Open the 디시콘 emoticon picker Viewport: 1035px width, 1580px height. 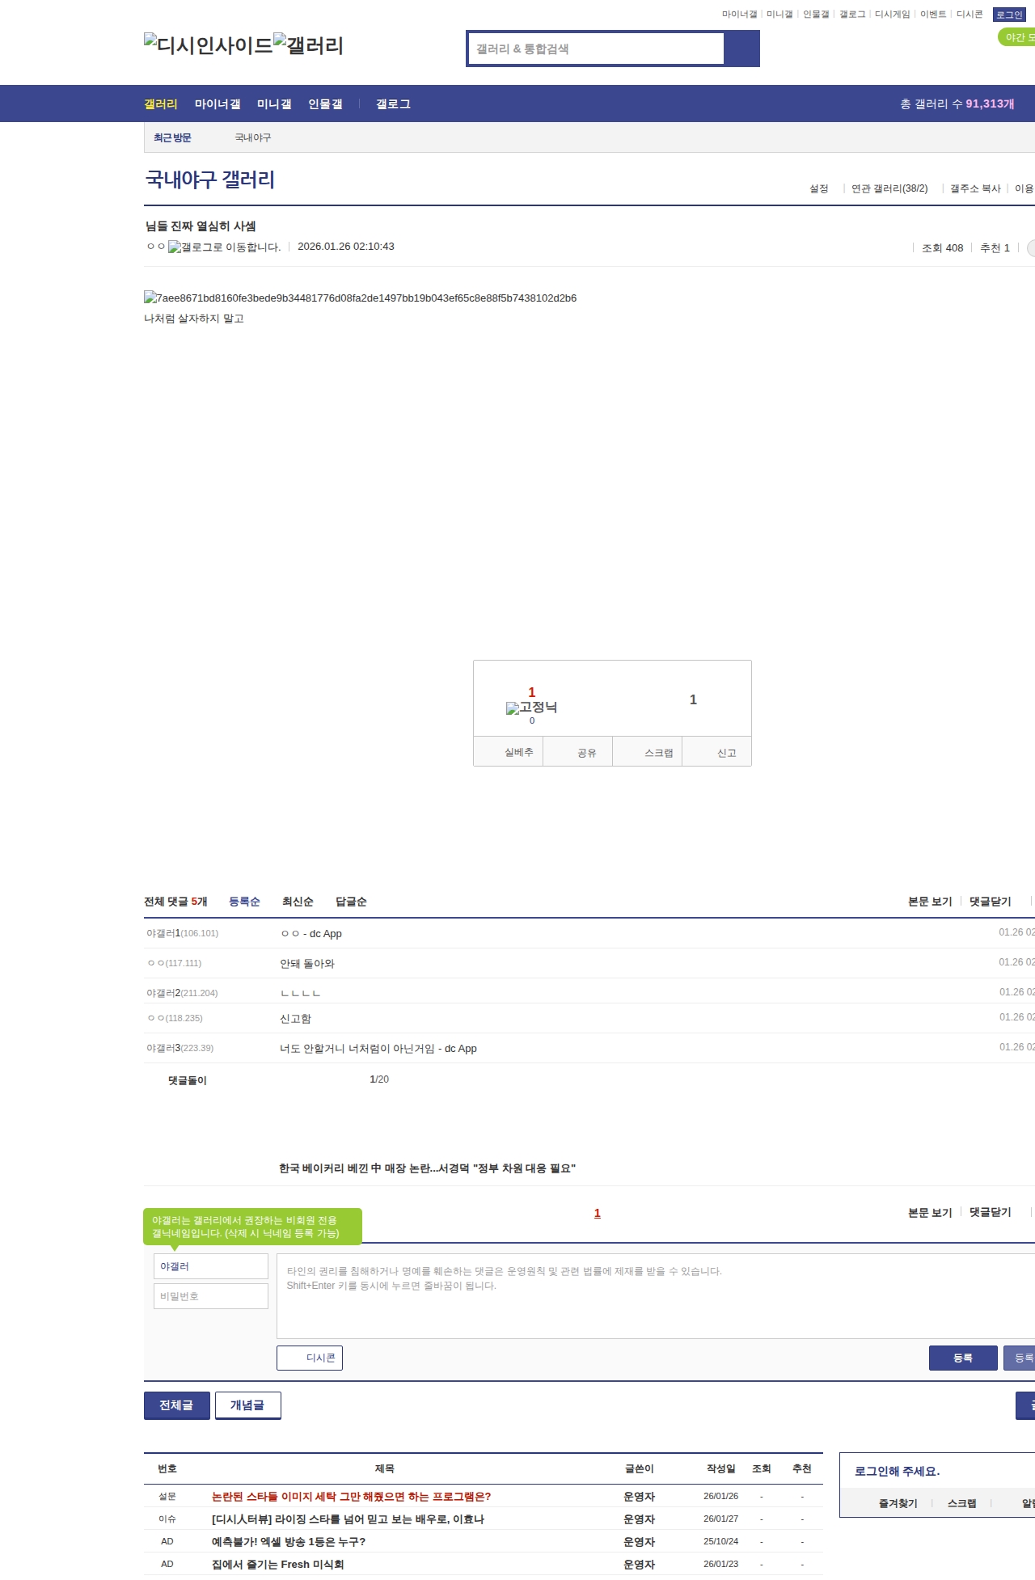click(310, 1358)
